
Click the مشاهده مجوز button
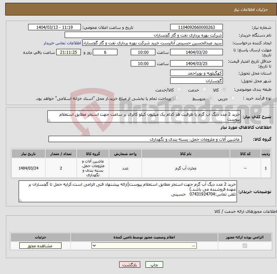tap(40, 246)
